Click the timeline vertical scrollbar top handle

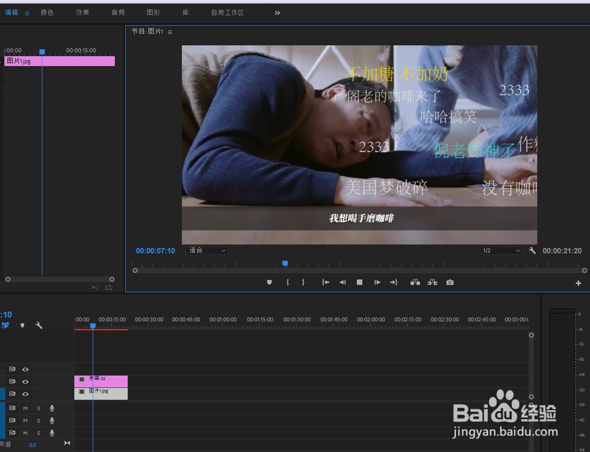point(531,335)
